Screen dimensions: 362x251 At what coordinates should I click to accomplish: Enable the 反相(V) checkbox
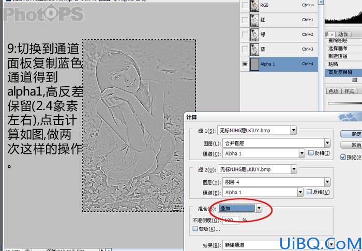click(309, 192)
